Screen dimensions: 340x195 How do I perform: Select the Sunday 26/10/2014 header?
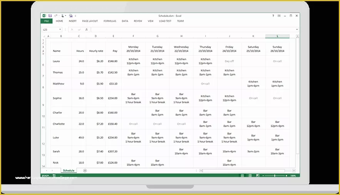[x=277, y=49]
